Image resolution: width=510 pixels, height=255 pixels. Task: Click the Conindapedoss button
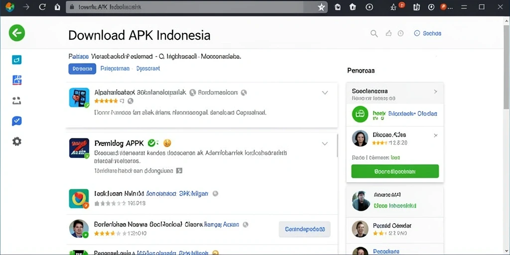click(x=304, y=229)
